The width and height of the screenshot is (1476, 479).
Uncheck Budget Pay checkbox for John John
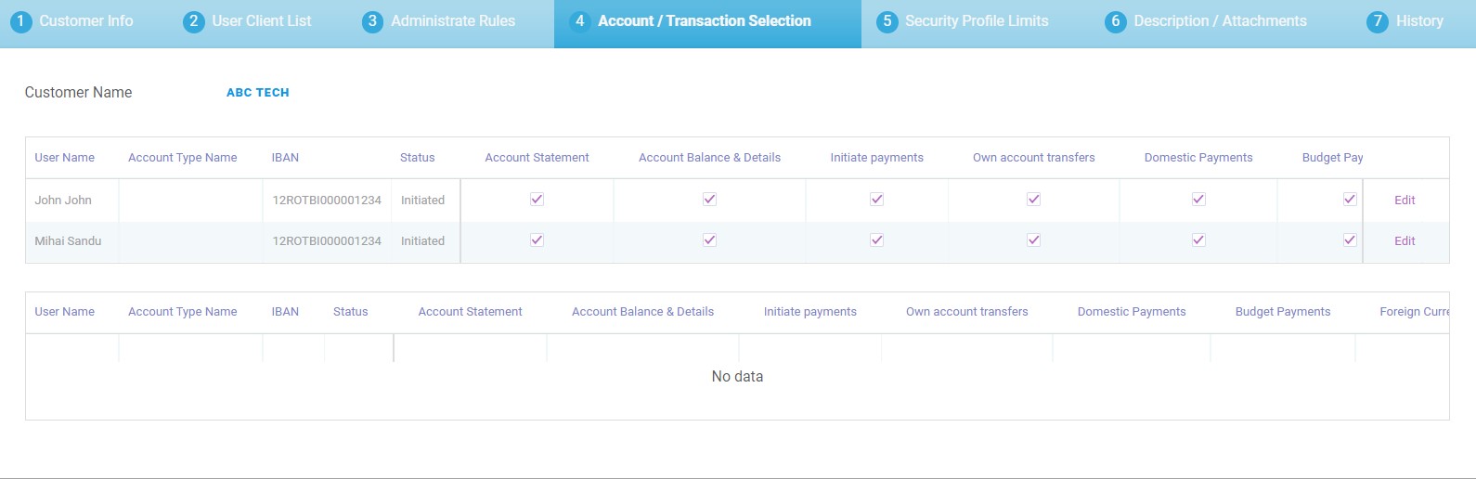coord(1350,200)
